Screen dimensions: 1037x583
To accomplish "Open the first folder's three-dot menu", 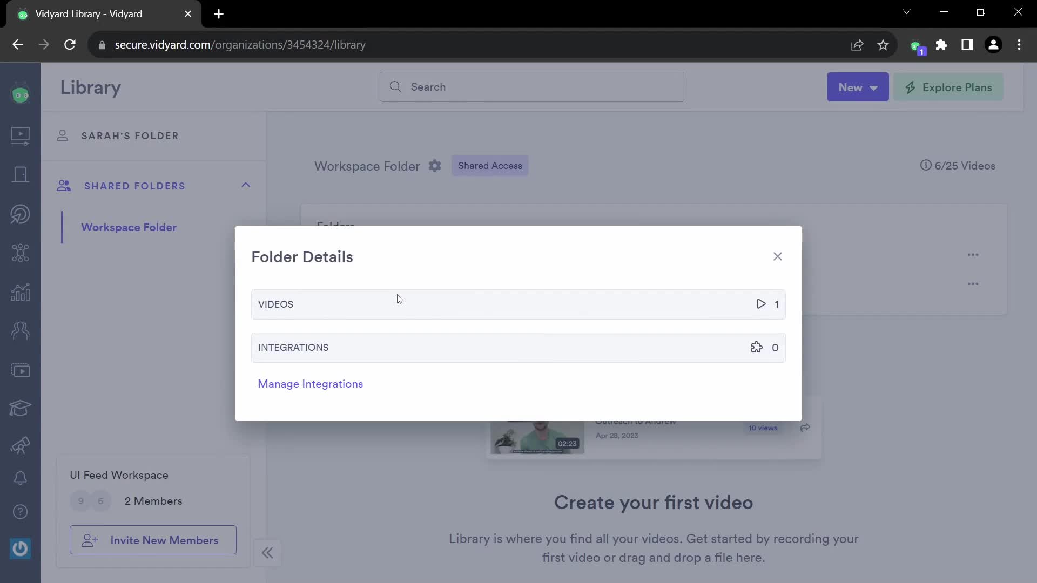I will tap(973, 255).
